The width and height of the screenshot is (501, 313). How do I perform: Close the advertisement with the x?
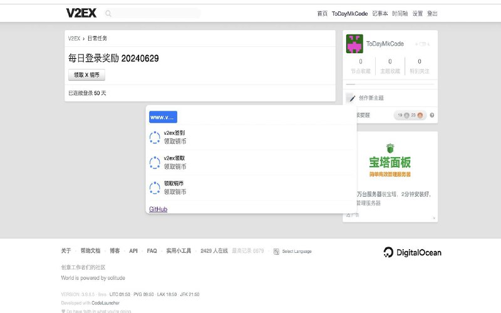coord(434,218)
